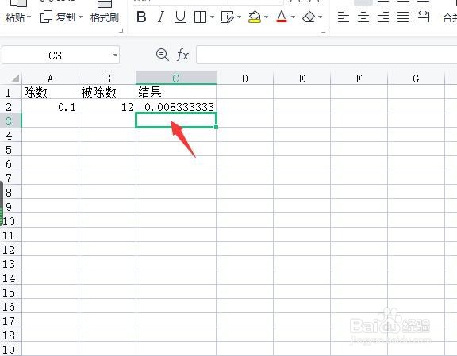Click cell with value 12
The image size is (457, 356).
pos(108,106)
